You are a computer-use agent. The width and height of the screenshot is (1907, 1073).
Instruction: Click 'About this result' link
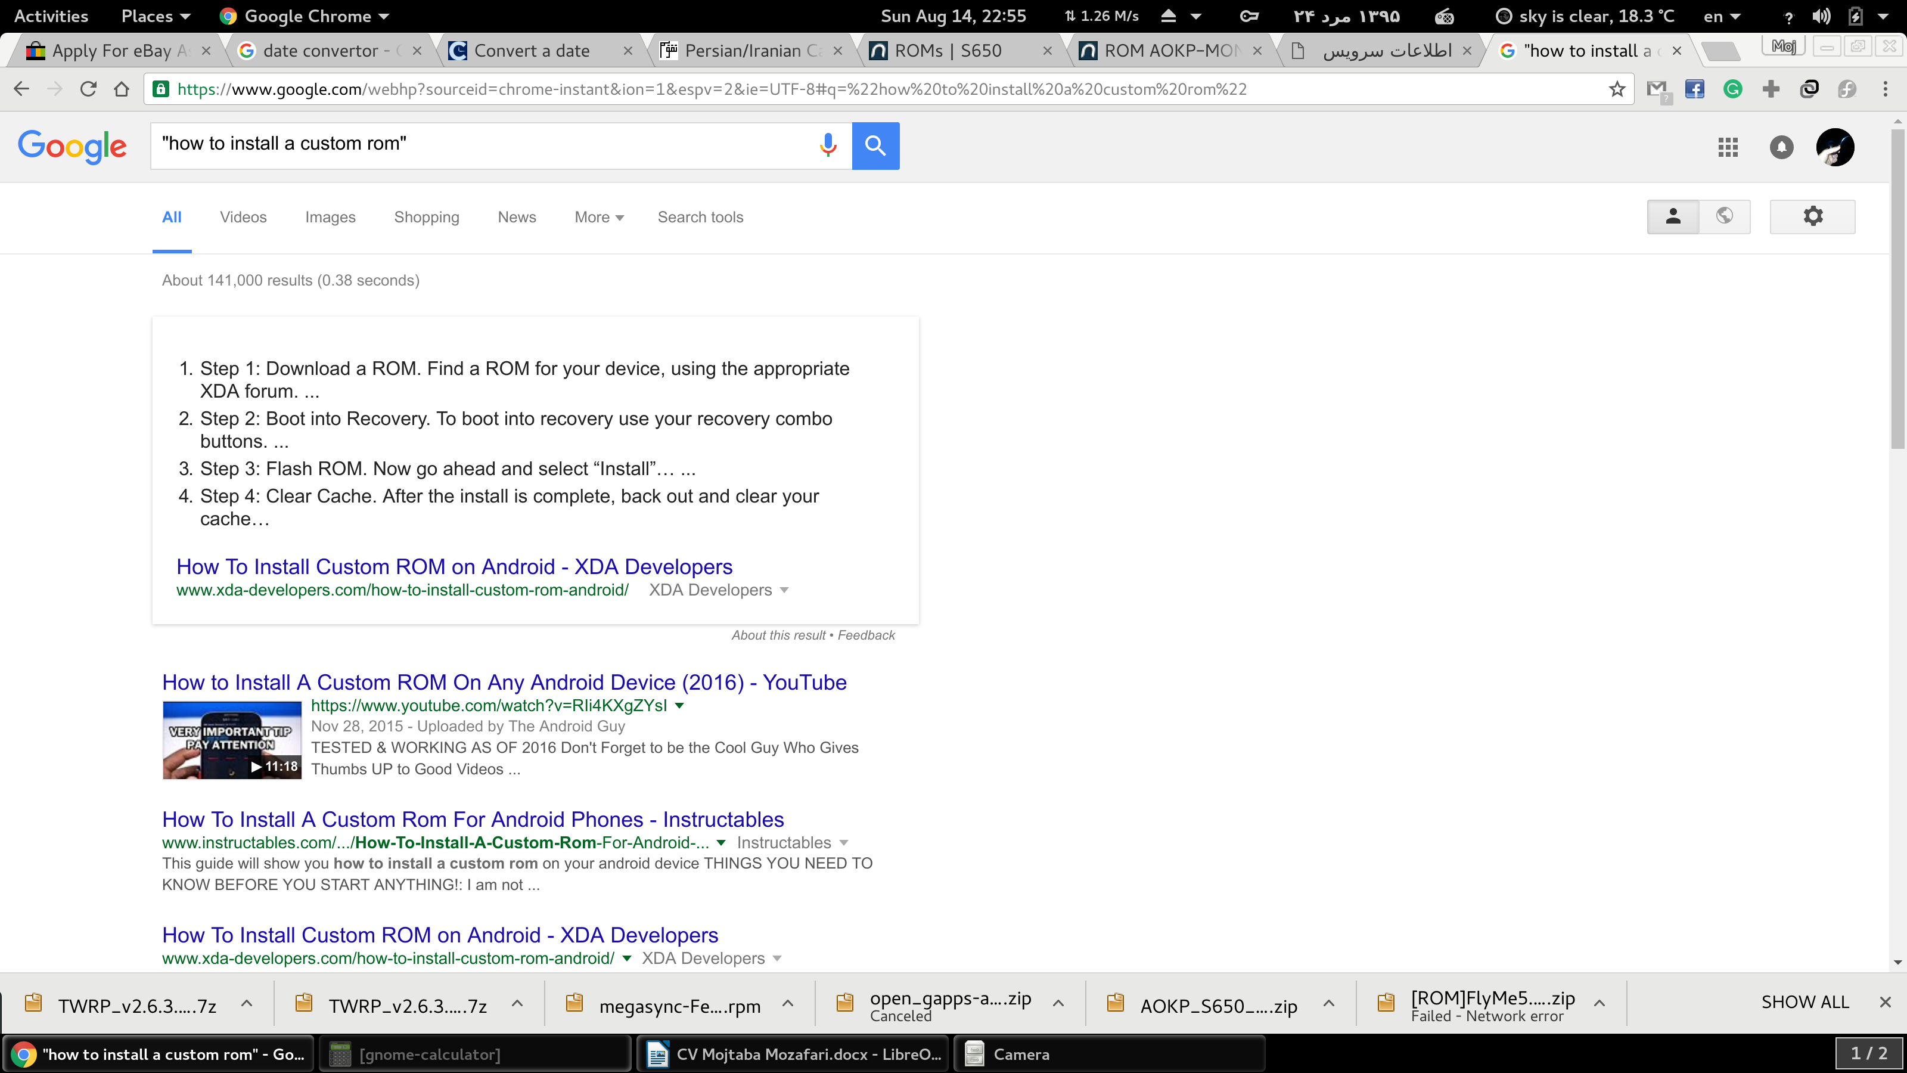778,635
